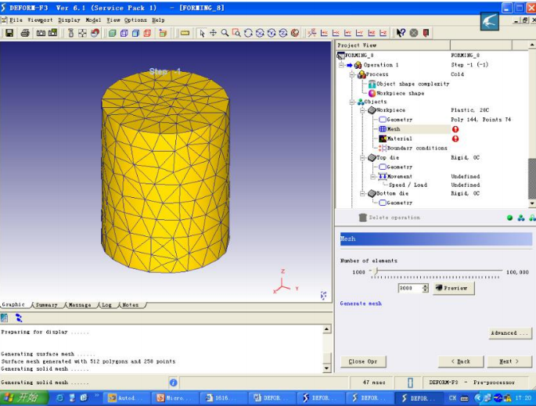Collapse the Top die tree node
Viewport: 536px width, 406px height.
pos(363,158)
